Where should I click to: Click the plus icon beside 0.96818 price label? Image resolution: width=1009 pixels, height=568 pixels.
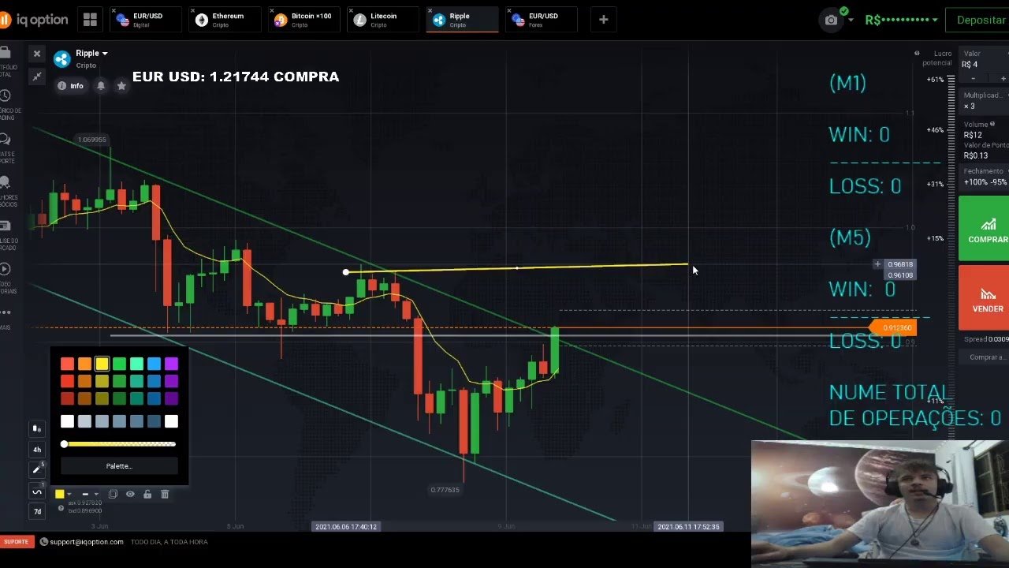tap(877, 264)
